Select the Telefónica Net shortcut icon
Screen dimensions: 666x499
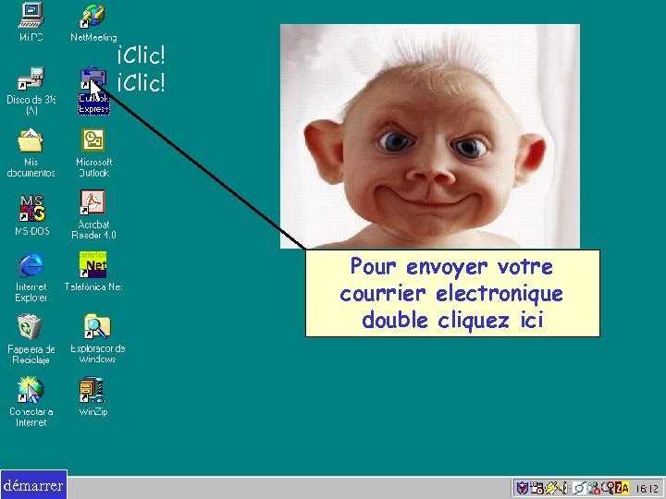[x=93, y=264]
